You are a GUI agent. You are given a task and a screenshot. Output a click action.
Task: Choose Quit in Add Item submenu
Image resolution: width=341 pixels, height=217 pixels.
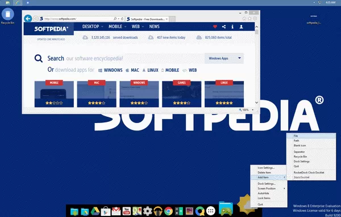(x=311, y=166)
